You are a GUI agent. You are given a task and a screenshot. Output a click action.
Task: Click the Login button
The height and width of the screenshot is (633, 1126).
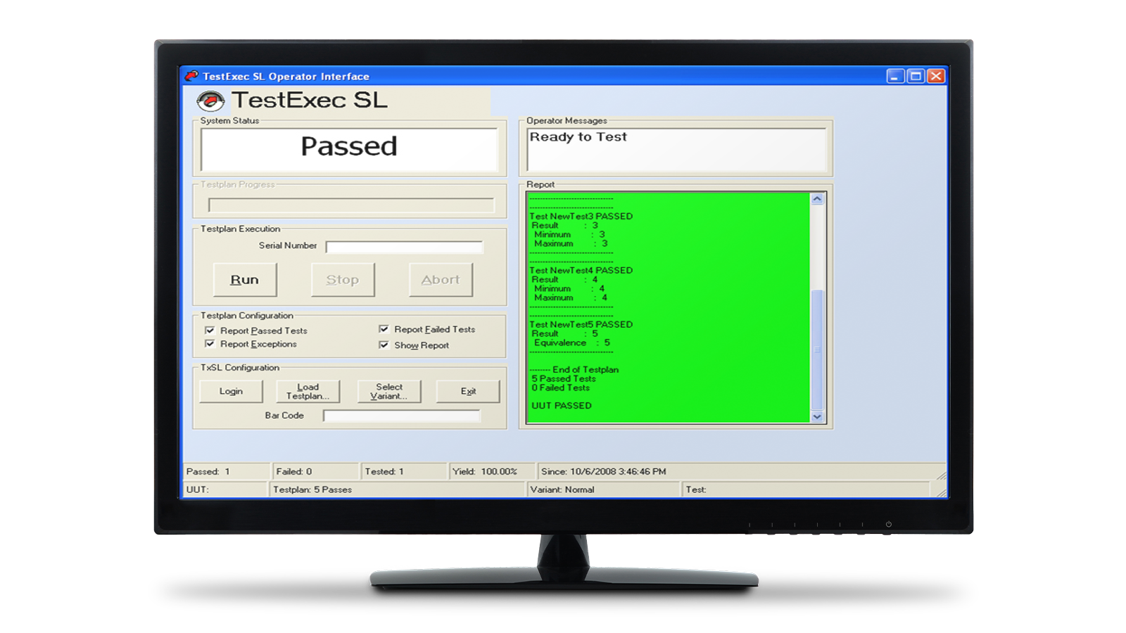click(x=231, y=391)
